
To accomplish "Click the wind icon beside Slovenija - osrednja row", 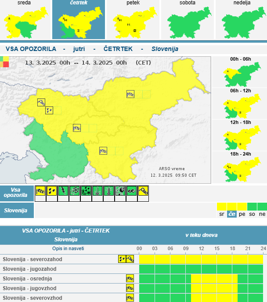I will (130, 278).
